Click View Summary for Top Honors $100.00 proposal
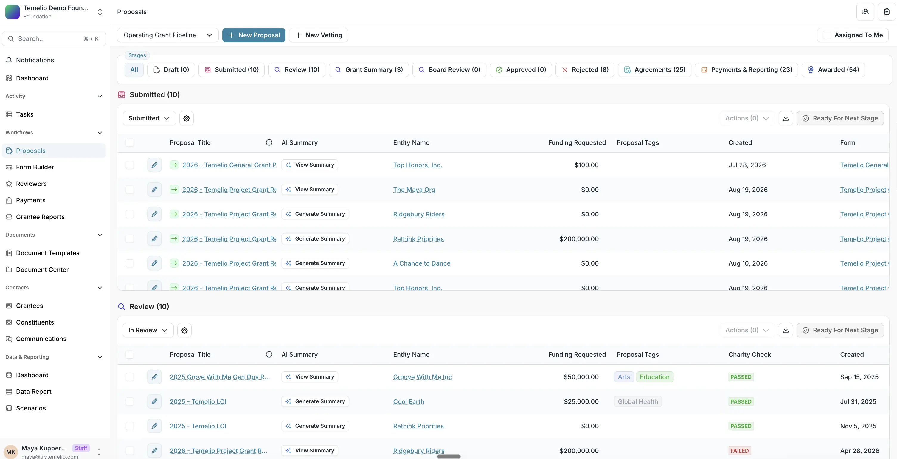This screenshot has width=897, height=459. tap(310, 165)
